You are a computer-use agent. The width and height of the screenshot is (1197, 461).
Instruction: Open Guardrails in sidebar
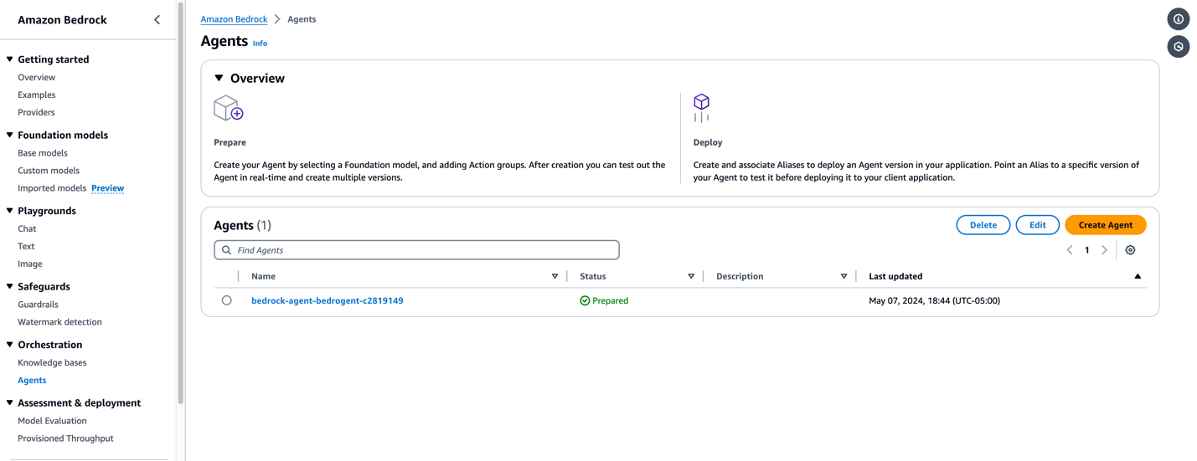coord(38,305)
